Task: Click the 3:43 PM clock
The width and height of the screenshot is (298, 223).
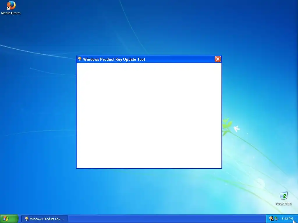Action: click(287, 219)
